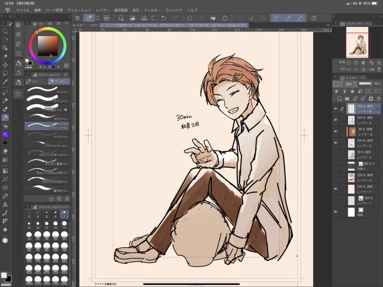Select the eyedropper tool
This screenshot has height=287, width=383.
point(5,82)
